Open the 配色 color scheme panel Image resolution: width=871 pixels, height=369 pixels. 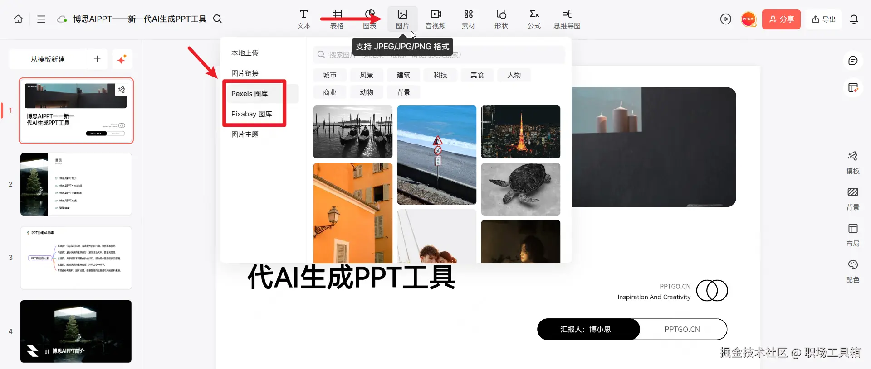coord(853,271)
